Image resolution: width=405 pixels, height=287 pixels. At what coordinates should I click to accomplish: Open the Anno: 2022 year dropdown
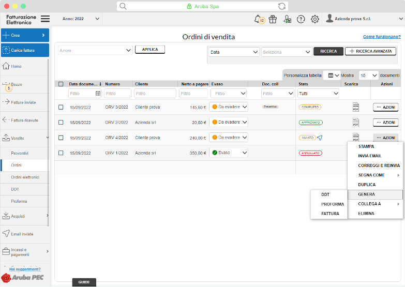[x=81, y=19]
